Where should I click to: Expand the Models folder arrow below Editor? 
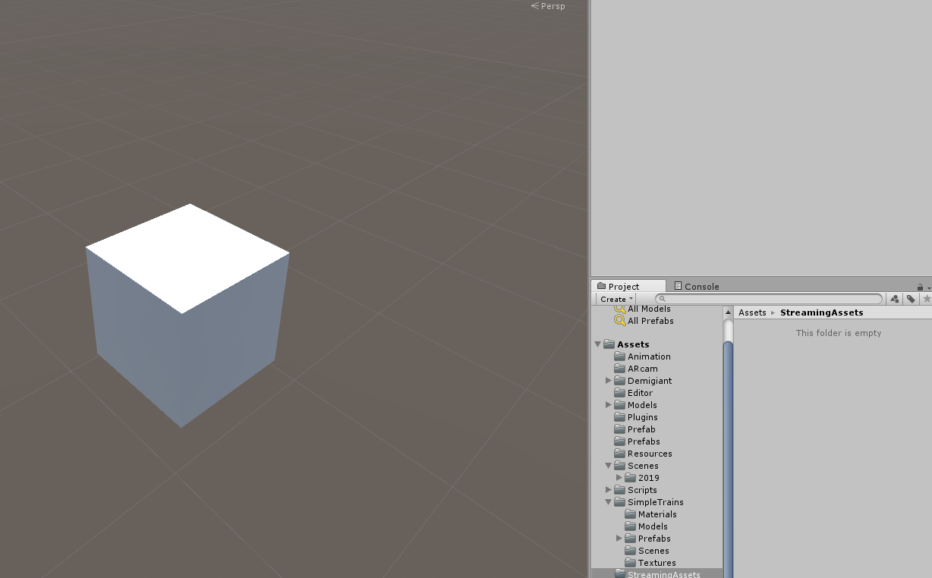609,405
